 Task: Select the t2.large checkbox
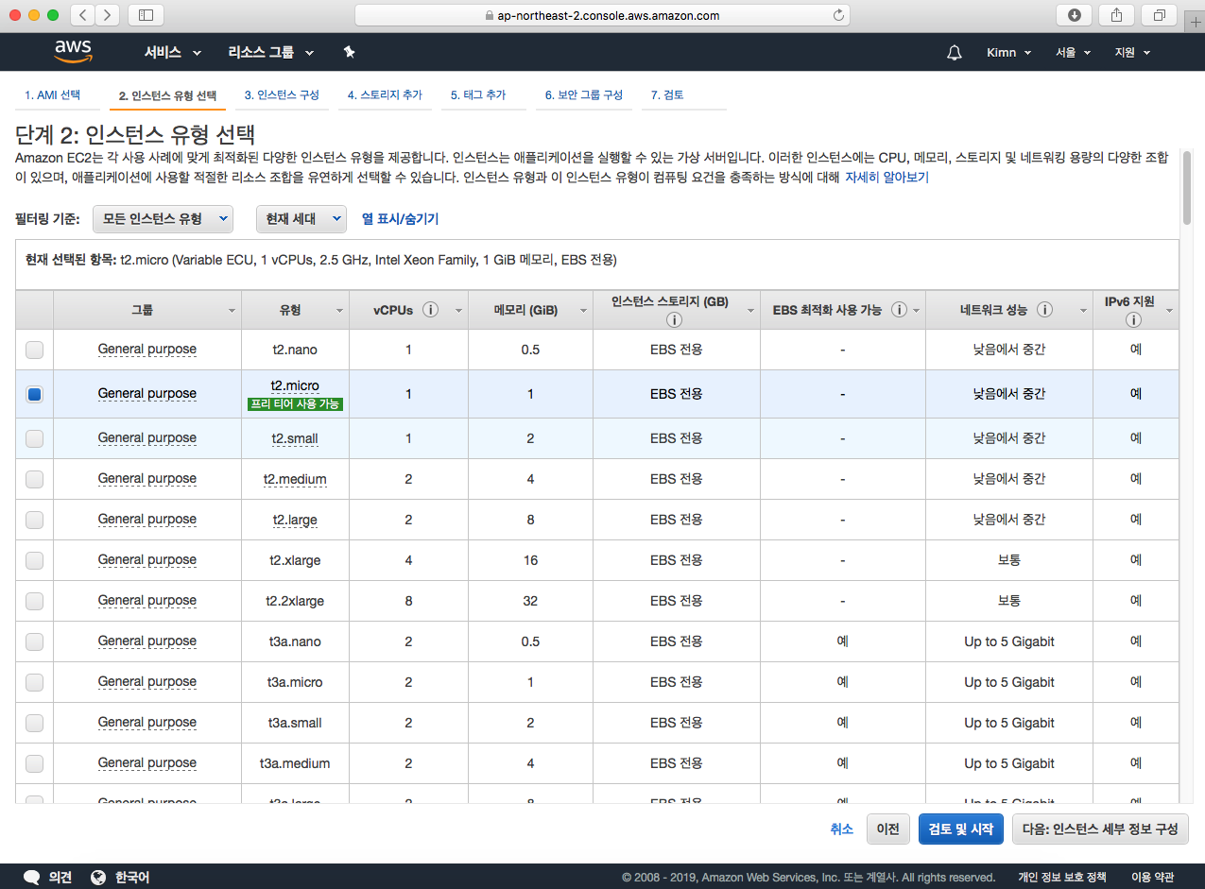tap(34, 520)
